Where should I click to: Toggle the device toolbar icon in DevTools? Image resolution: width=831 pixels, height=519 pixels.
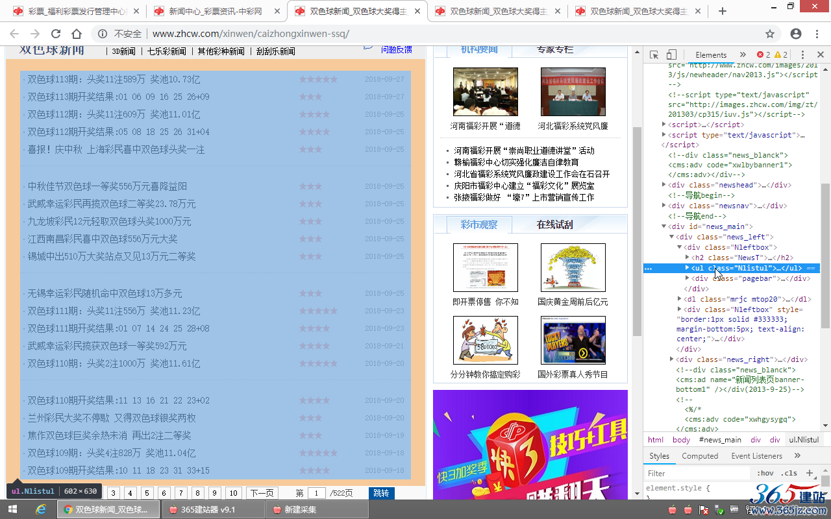671,55
